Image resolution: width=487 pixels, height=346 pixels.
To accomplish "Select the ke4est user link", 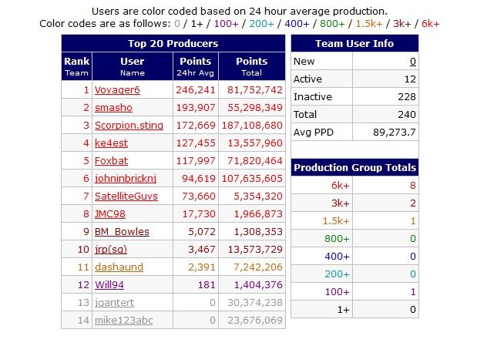I will click(112, 143).
